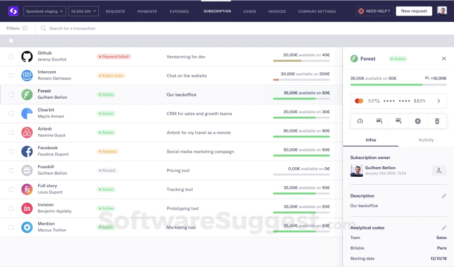Click the Spendesk logo icon
This screenshot has width=454, height=267.
coord(13,11)
